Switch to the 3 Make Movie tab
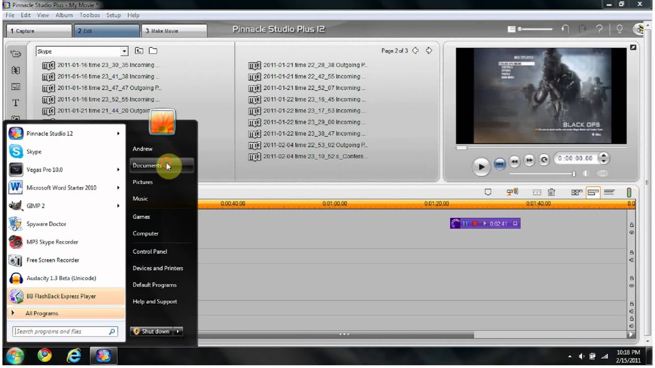This screenshot has height=368, width=655. tap(174, 31)
